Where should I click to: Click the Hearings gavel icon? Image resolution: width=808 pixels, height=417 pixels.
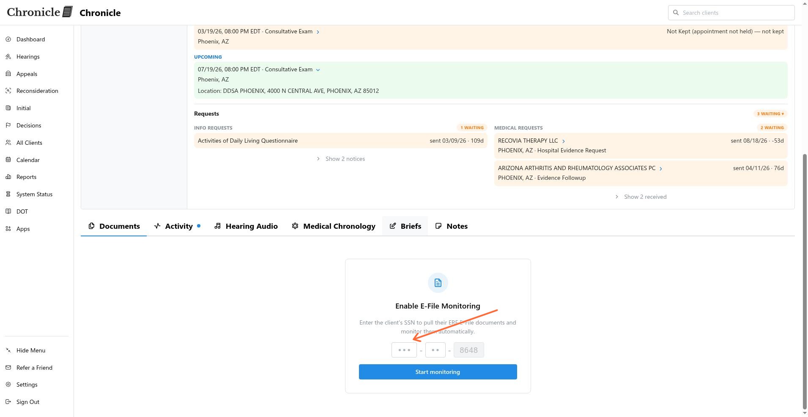(x=8, y=57)
